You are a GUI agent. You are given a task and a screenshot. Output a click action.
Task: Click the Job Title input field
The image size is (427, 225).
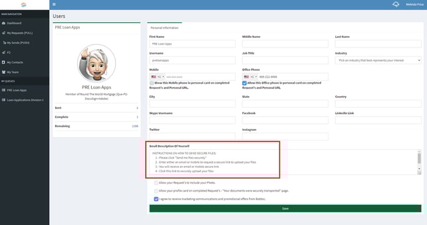(x=285, y=60)
